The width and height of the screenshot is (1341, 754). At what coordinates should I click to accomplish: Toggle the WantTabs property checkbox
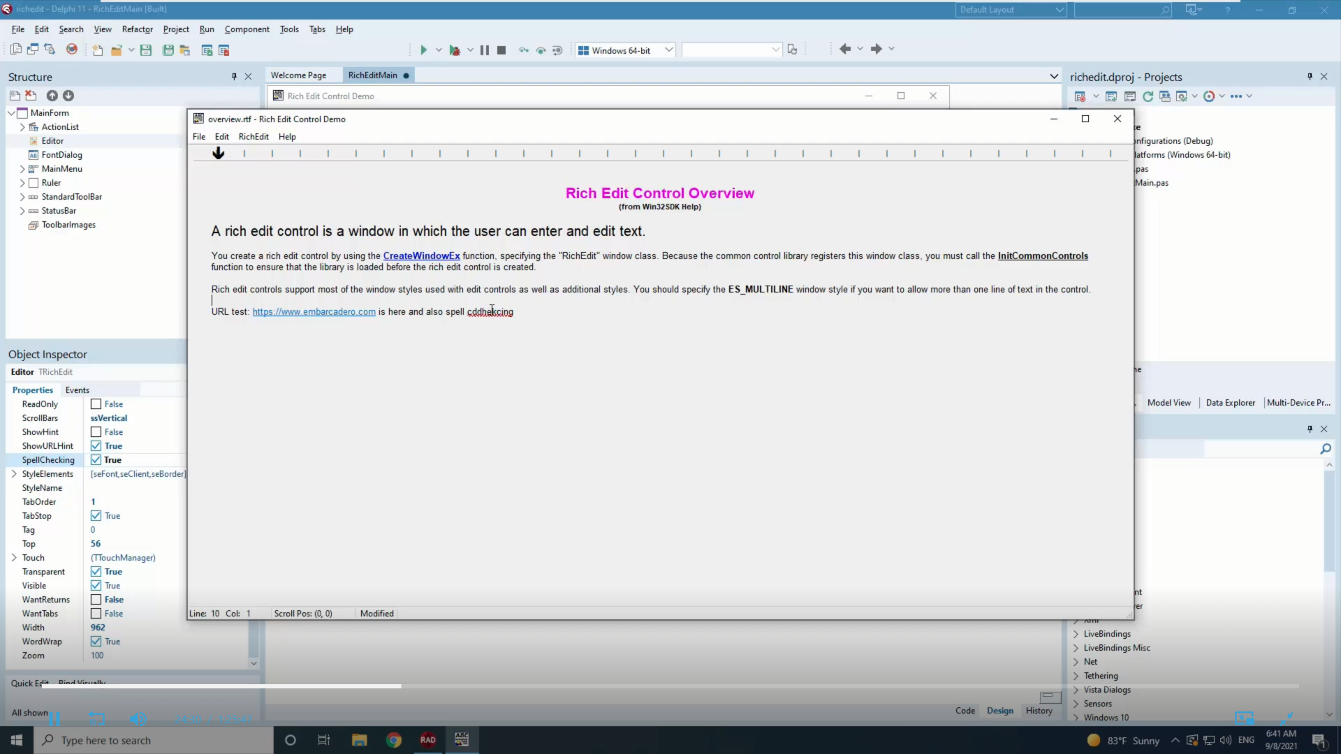pyautogui.click(x=96, y=614)
